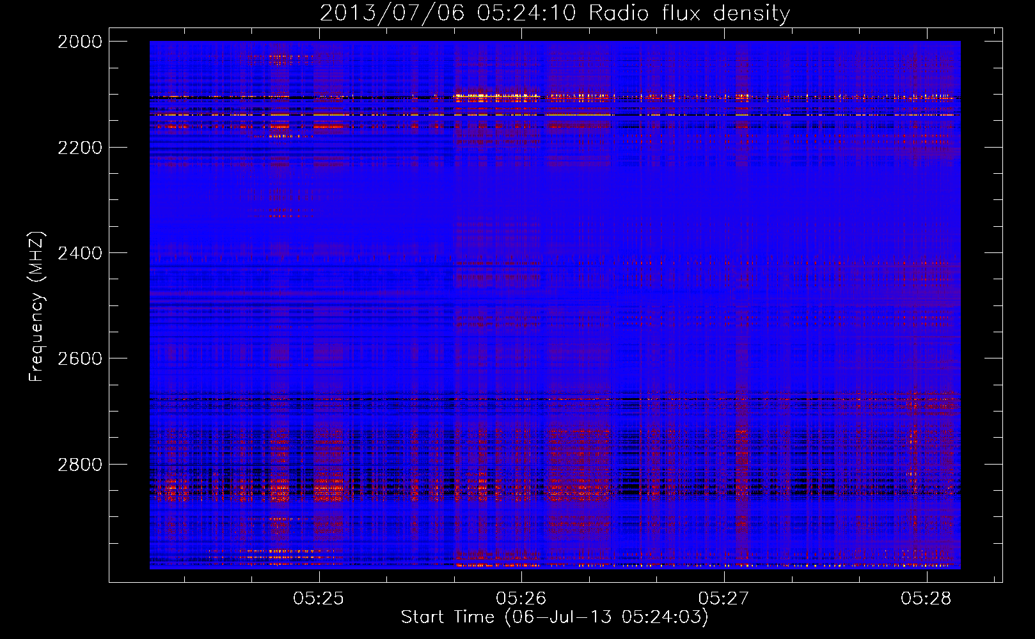Click the 2000 frequency axis label
This screenshot has width=1035, height=639.
coord(80,42)
